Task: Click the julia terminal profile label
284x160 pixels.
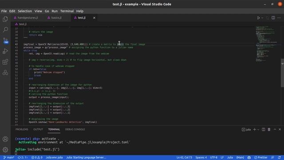Action: (x=246, y=129)
